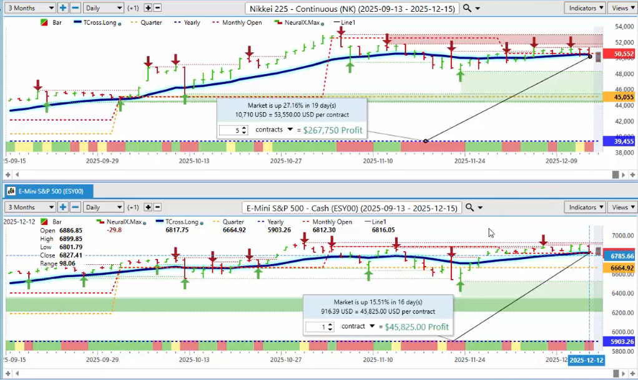Open the Daily interval dropdown on S&P chart
The image size is (638, 380).
tap(104, 207)
